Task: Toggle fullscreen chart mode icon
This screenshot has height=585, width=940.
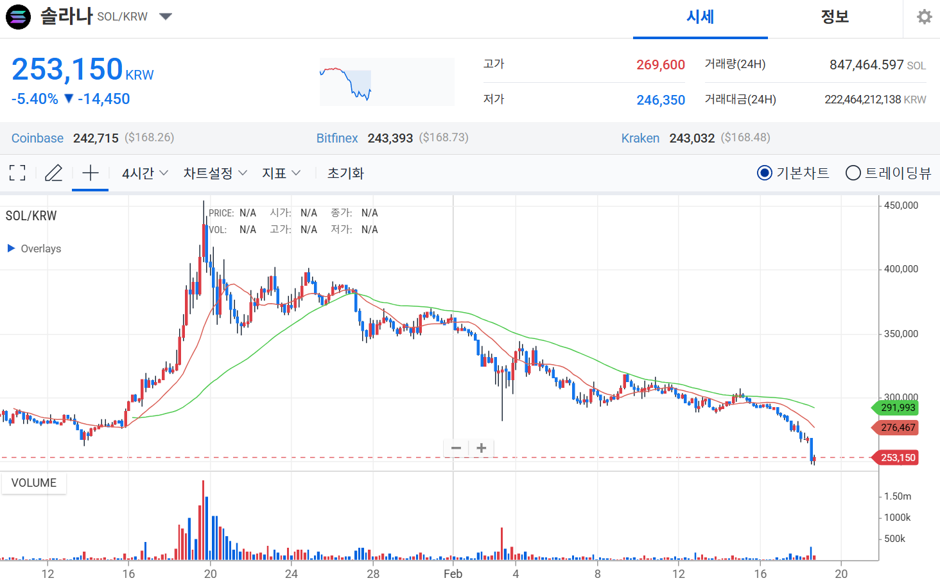Action: [x=17, y=173]
